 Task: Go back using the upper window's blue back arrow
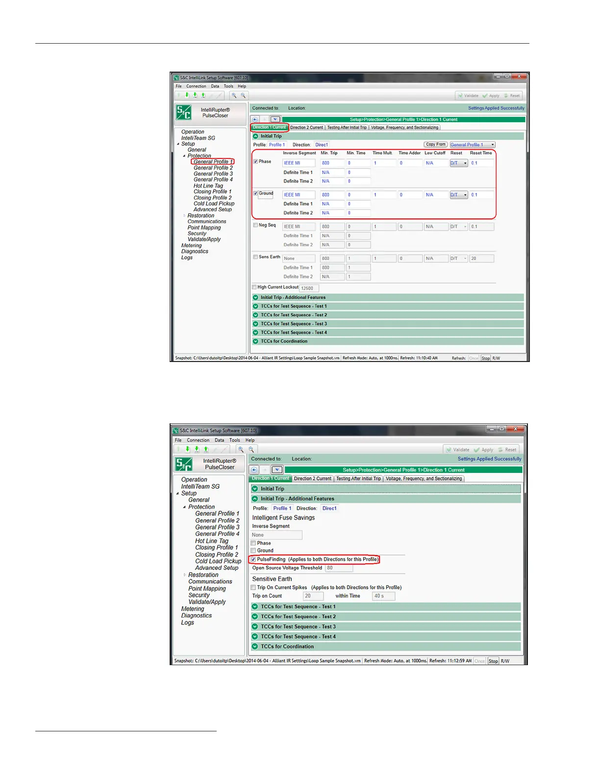click(x=255, y=119)
